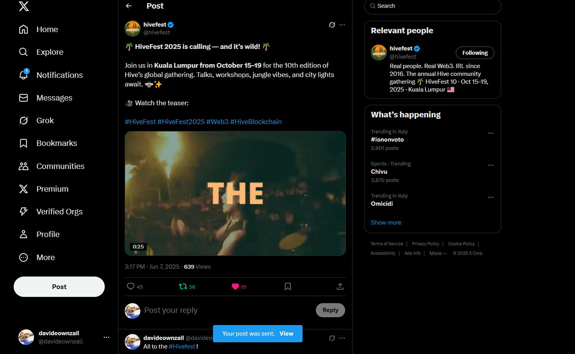This screenshot has height=354, width=575.
Task: Click the X logo at top left
Action: pos(24,6)
